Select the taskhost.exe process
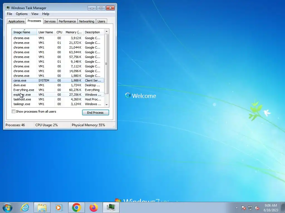The image size is (285, 213). (58, 99)
